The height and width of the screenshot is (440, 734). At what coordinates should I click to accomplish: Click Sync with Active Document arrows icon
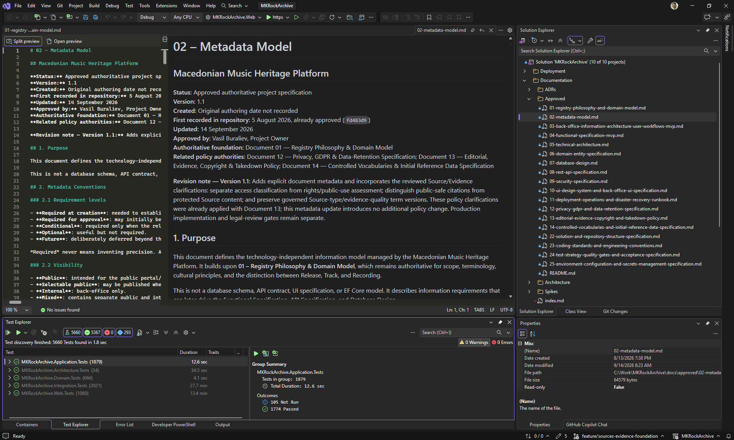550,41
